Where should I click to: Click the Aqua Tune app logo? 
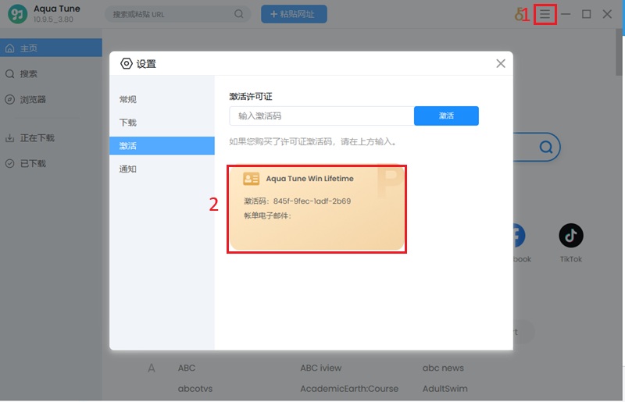(17, 14)
